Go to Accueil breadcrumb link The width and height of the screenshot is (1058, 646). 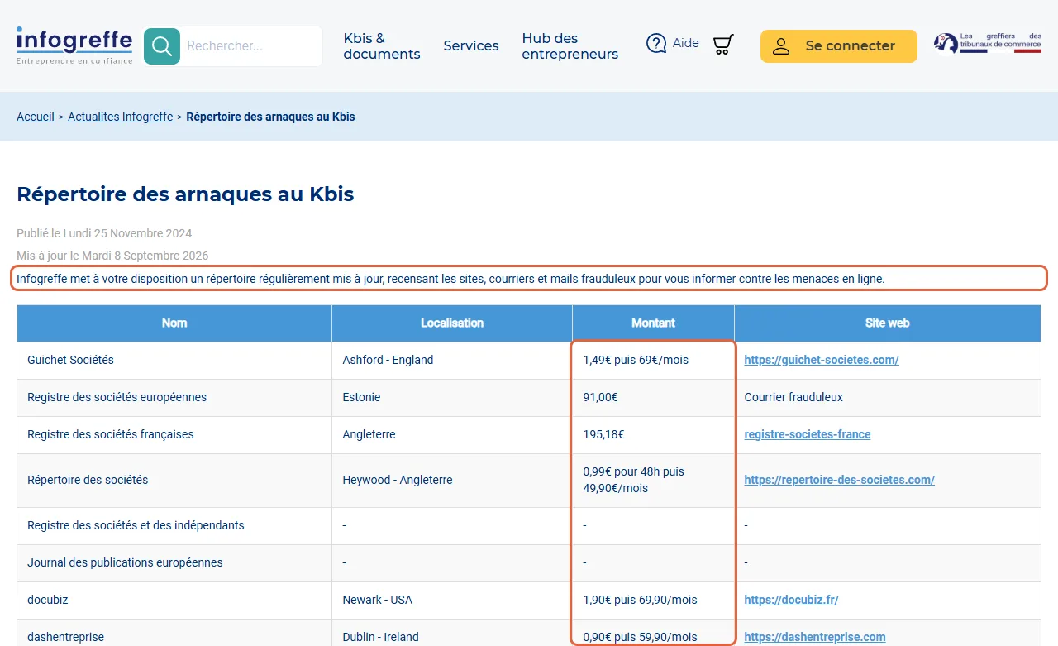[x=36, y=117]
